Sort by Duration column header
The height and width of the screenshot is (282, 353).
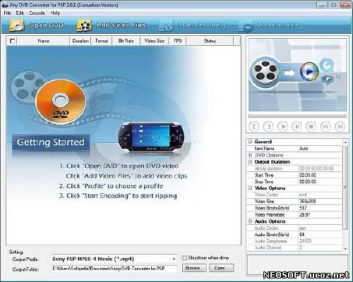[x=80, y=41]
